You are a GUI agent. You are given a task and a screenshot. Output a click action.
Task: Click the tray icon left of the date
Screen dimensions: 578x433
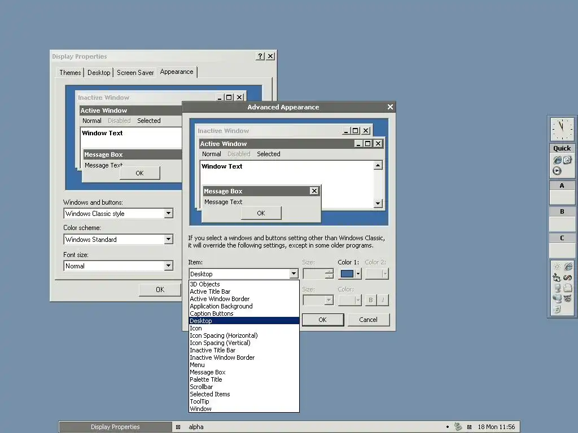tap(469, 427)
